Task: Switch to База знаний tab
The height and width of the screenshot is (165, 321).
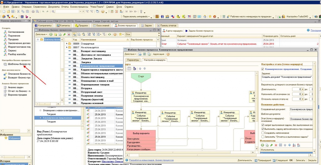Action: pyautogui.click(x=101, y=26)
